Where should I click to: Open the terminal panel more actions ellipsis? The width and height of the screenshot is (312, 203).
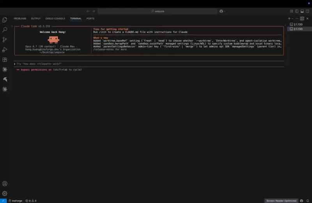click(x=297, y=18)
